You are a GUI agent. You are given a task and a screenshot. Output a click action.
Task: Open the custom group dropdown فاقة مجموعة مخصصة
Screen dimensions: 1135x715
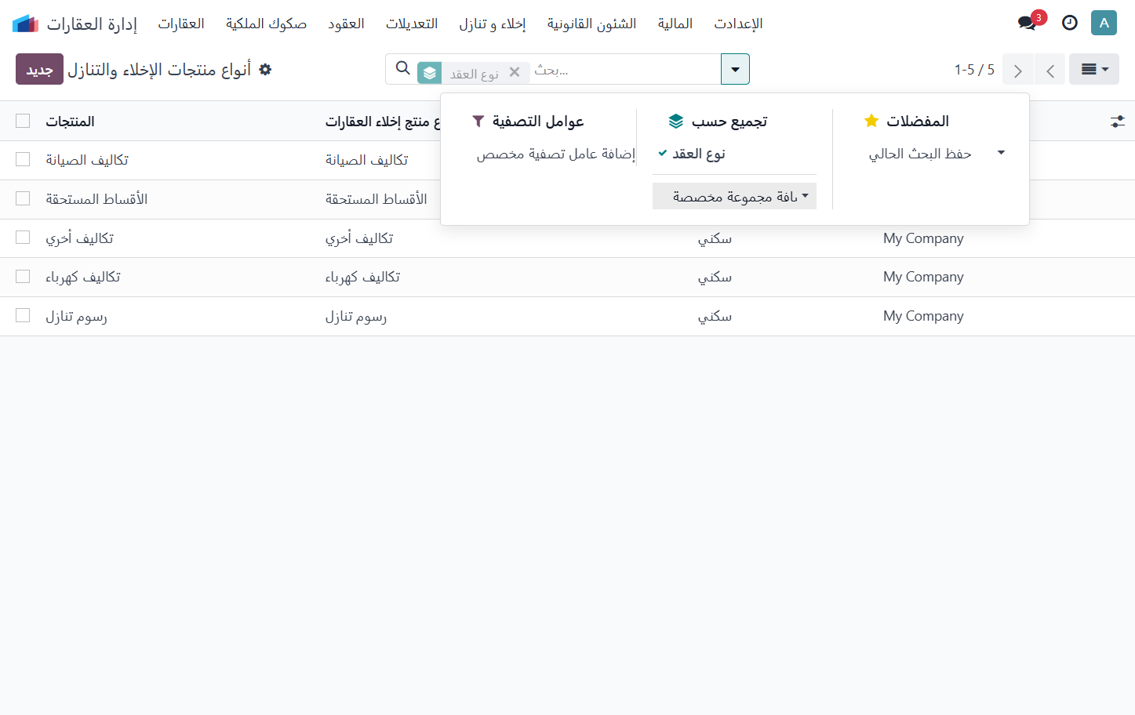pyautogui.click(x=734, y=196)
